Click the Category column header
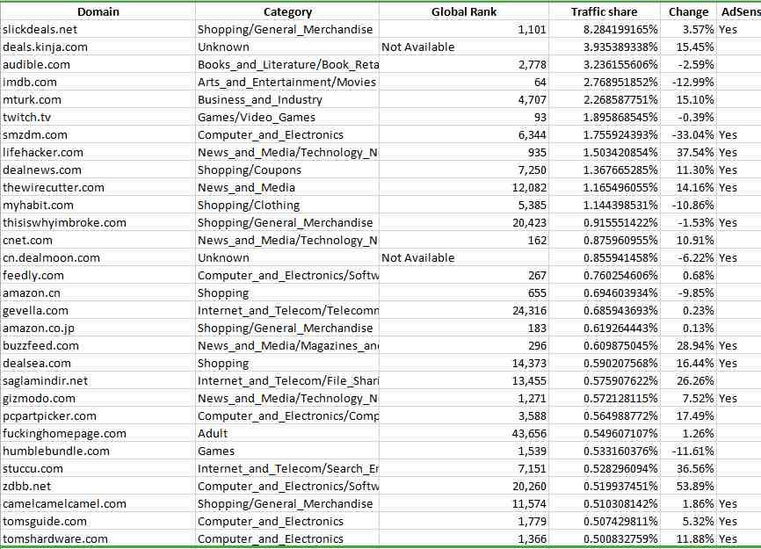Screen dimensions: 761x549 (286, 11)
